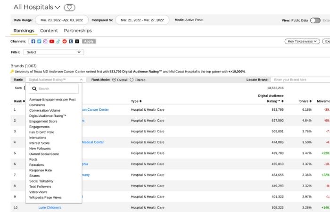Open the Lurie Children's brand link
The height and width of the screenshot is (212, 330).
click(x=49, y=207)
